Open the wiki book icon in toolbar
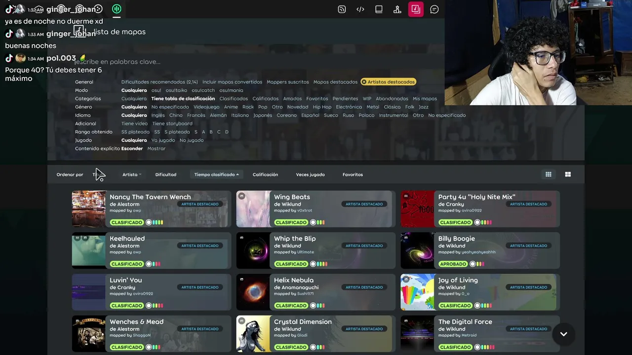This screenshot has width=632, height=355. click(x=379, y=9)
